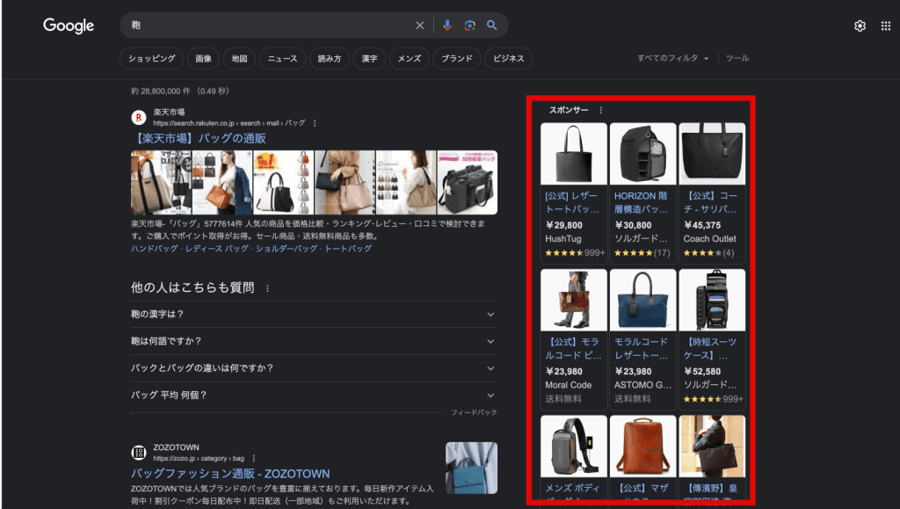Click the Rakuten favicon icon

[x=138, y=118]
